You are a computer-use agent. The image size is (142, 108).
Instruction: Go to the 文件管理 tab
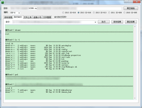click(x=47, y=17)
